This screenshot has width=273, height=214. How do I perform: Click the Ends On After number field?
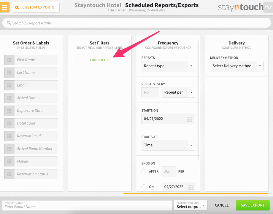(169, 172)
